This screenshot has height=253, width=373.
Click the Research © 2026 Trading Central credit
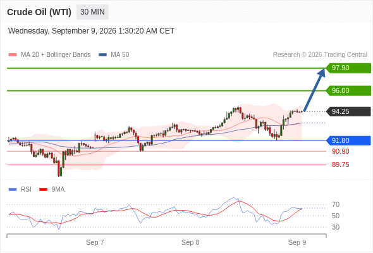tap(320, 55)
